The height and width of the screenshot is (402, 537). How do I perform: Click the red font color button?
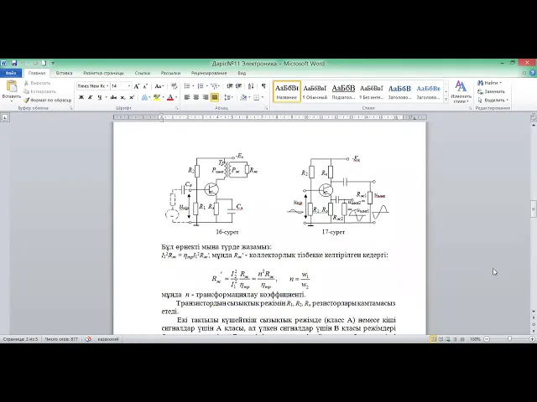pos(170,97)
